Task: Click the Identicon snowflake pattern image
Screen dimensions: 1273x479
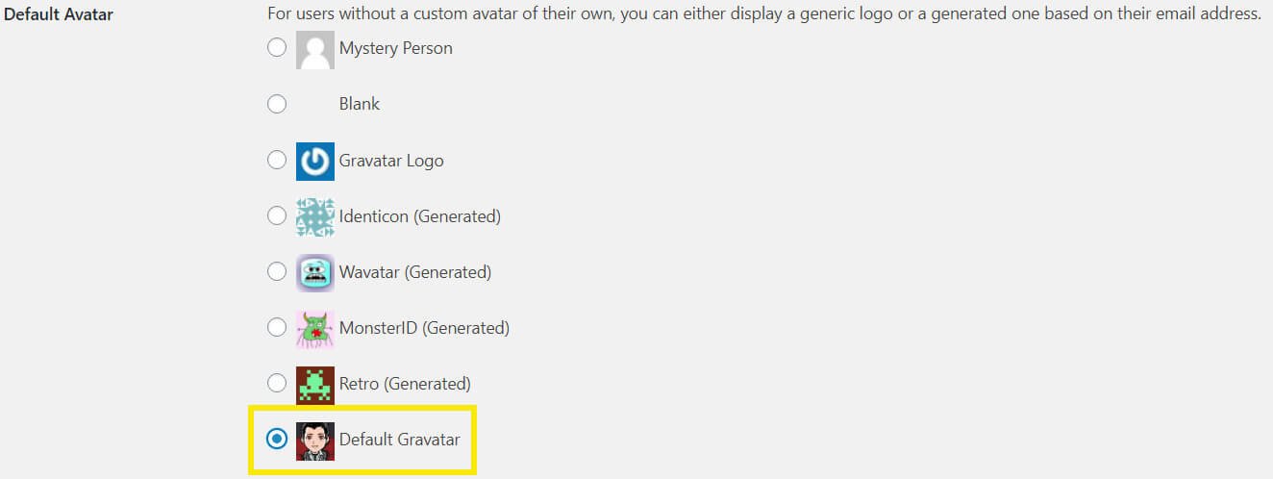Action: 314,216
